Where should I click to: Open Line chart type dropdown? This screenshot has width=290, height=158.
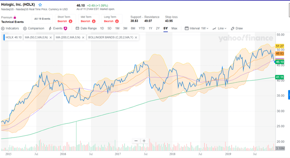pyautogui.click(x=222, y=28)
